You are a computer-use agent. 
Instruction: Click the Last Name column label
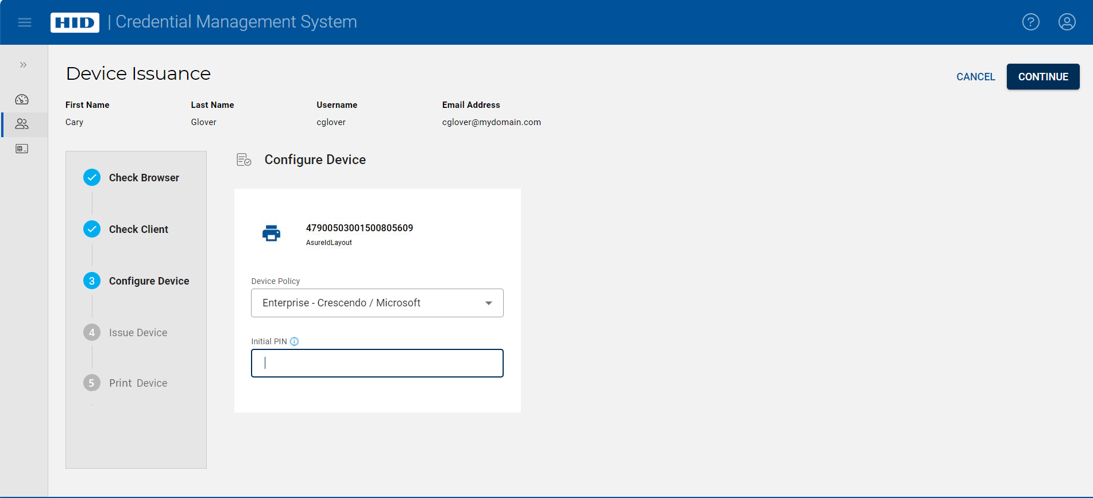[x=213, y=105]
